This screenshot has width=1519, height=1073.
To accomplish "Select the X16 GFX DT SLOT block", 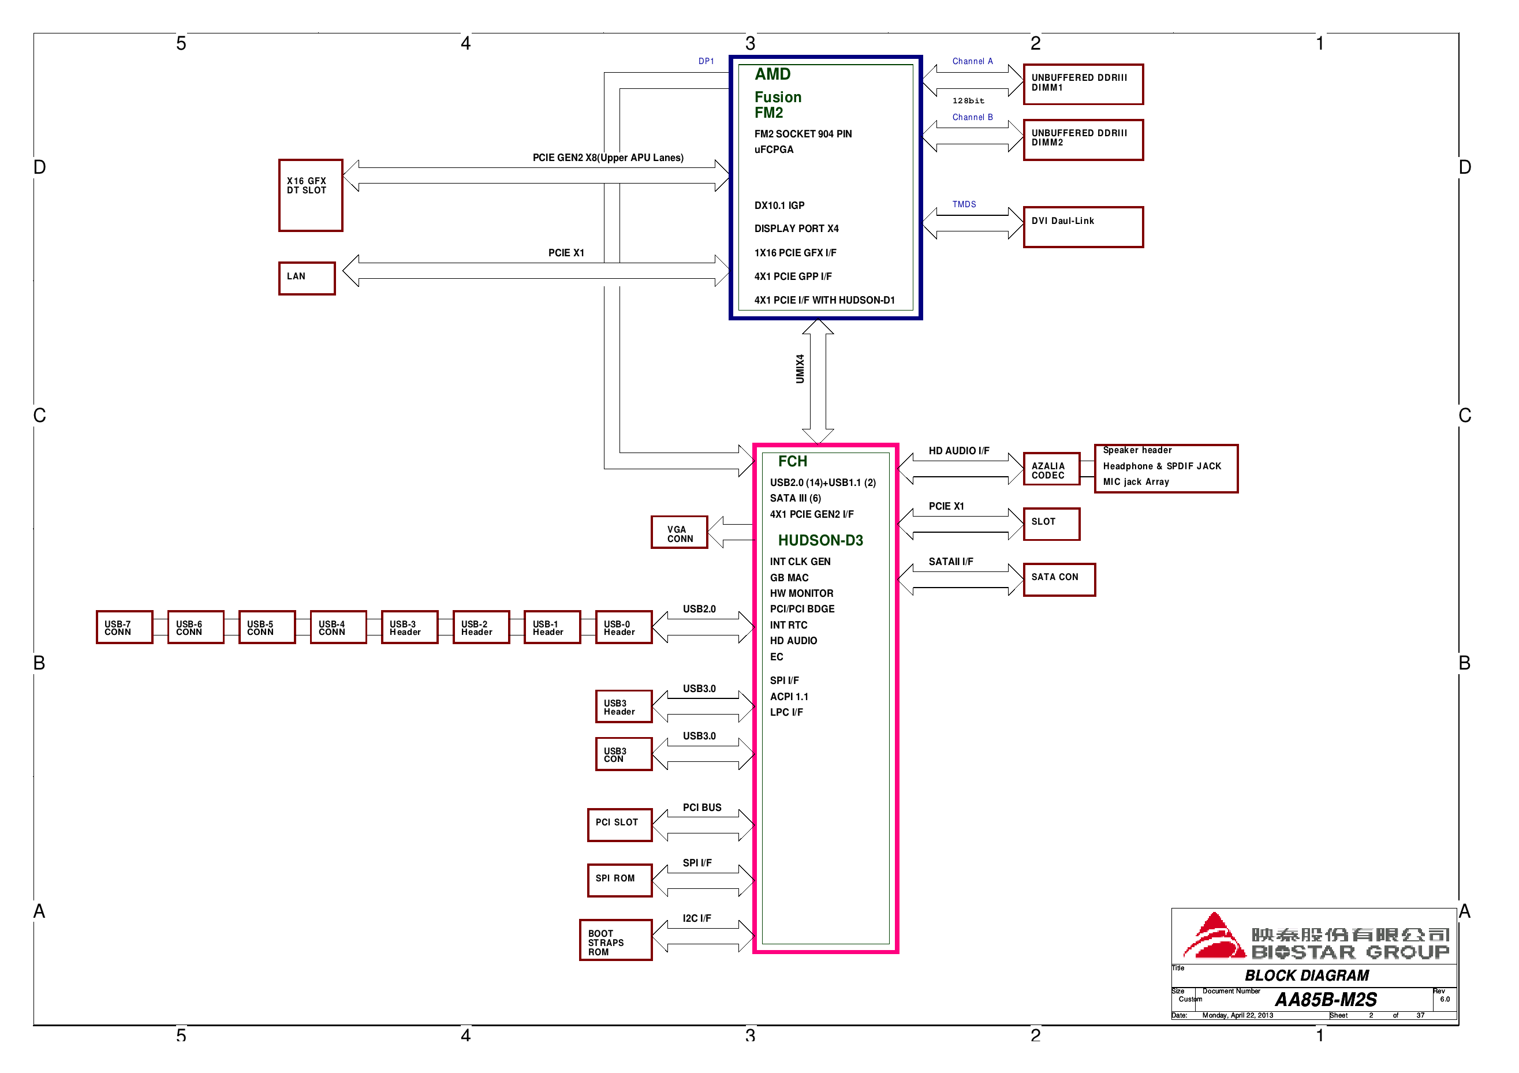I will (310, 195).
